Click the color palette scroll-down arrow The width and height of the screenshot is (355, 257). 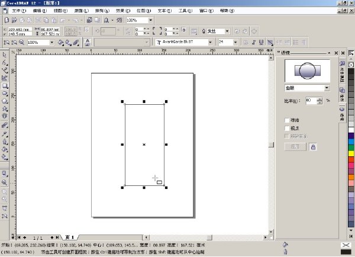(351, 230)
